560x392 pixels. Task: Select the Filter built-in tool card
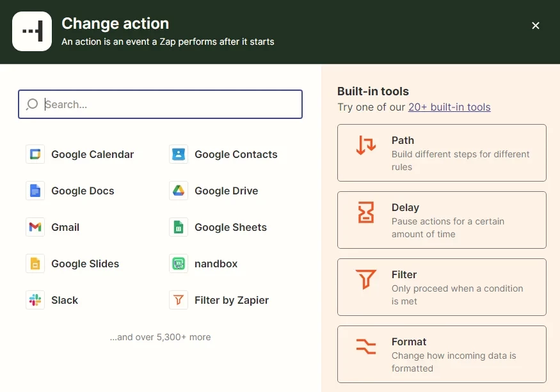point(442,287)
